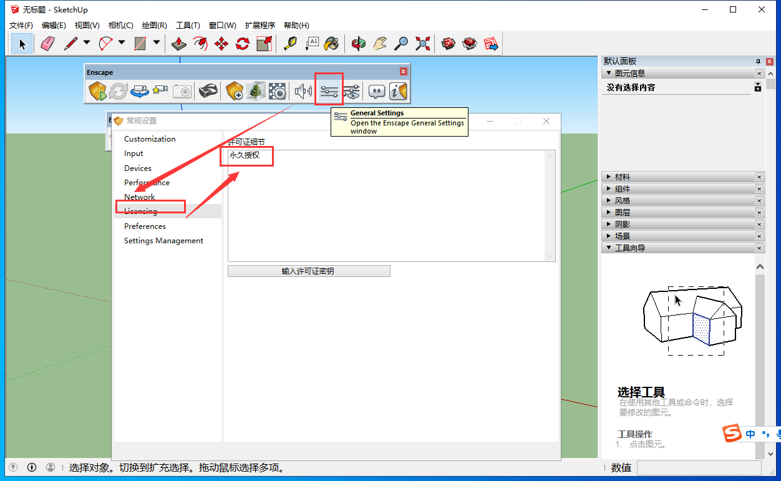Close the 材料 panel
This screenshot has width=781, height=481.
click(x=759, y=177)
